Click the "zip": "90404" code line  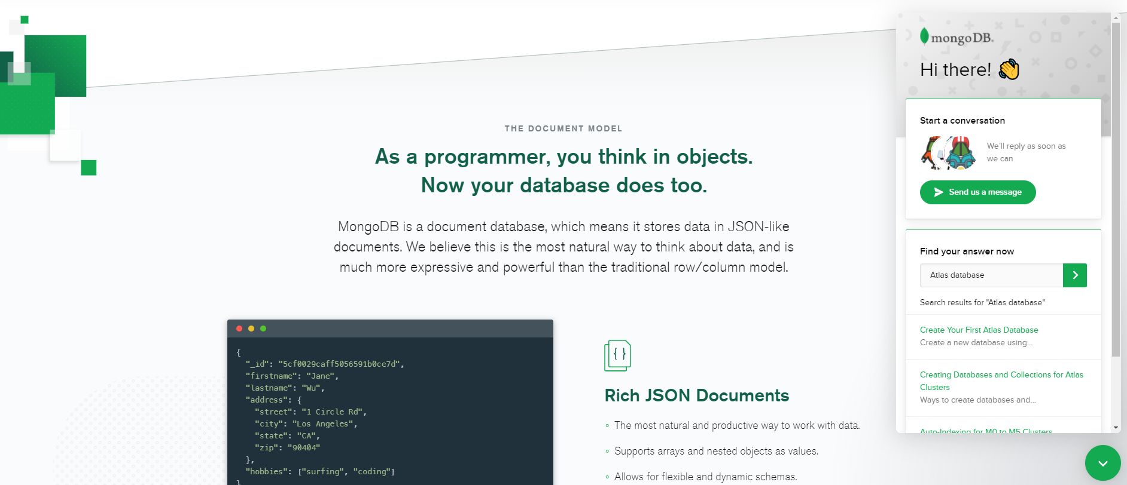tap(287, 447)
